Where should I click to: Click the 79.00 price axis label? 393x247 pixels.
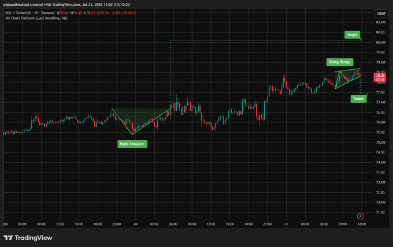380,62
